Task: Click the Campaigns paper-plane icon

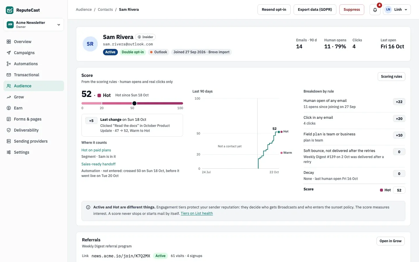Action: coord(9,53)
